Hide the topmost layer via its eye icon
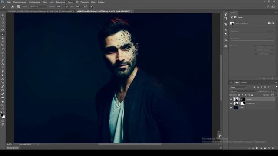 coord(231,99)
